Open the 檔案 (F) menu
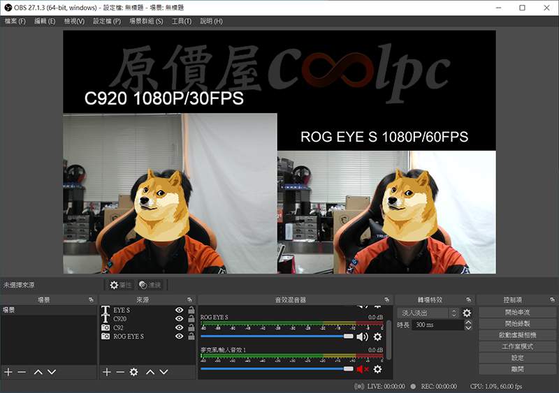The image size is (559, 393). click(15, 21)
